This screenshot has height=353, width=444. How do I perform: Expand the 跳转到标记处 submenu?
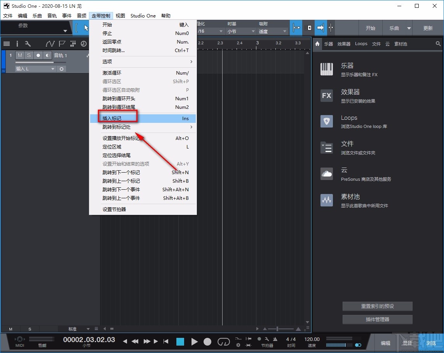click(x=143, y=127)
